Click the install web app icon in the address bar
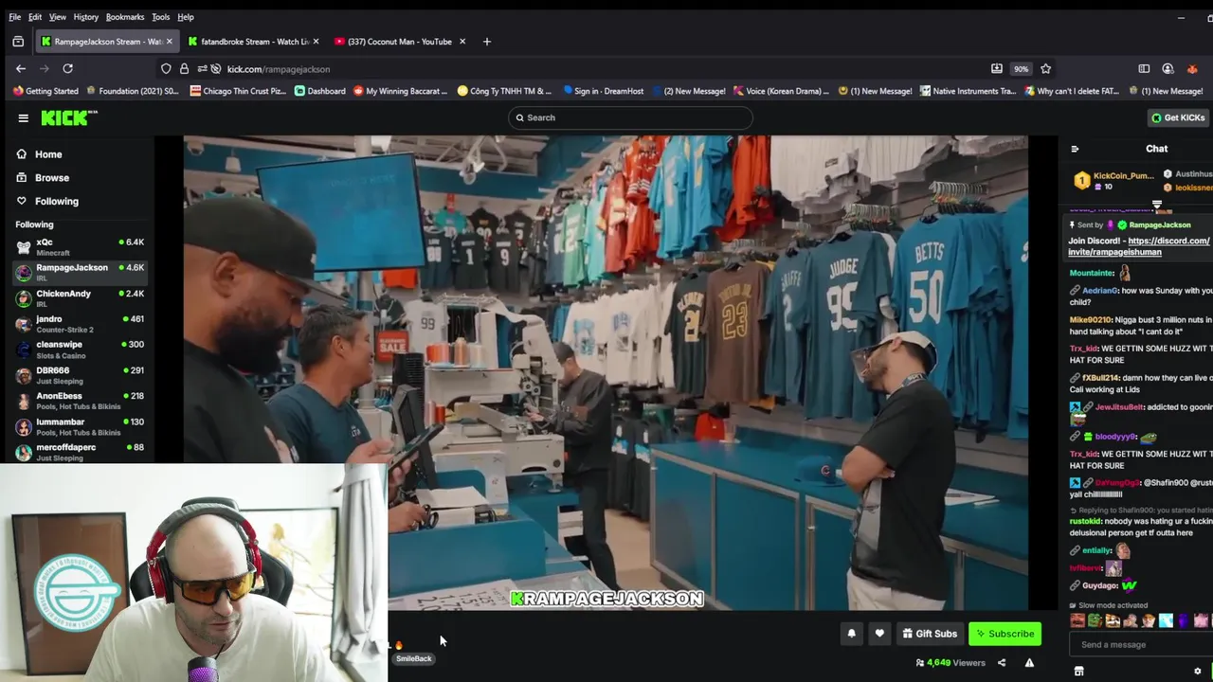 click(x=997, y=68)
